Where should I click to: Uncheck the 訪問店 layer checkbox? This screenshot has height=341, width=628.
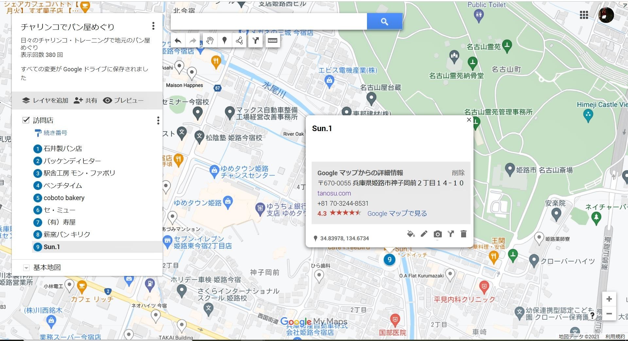(26, 120)
